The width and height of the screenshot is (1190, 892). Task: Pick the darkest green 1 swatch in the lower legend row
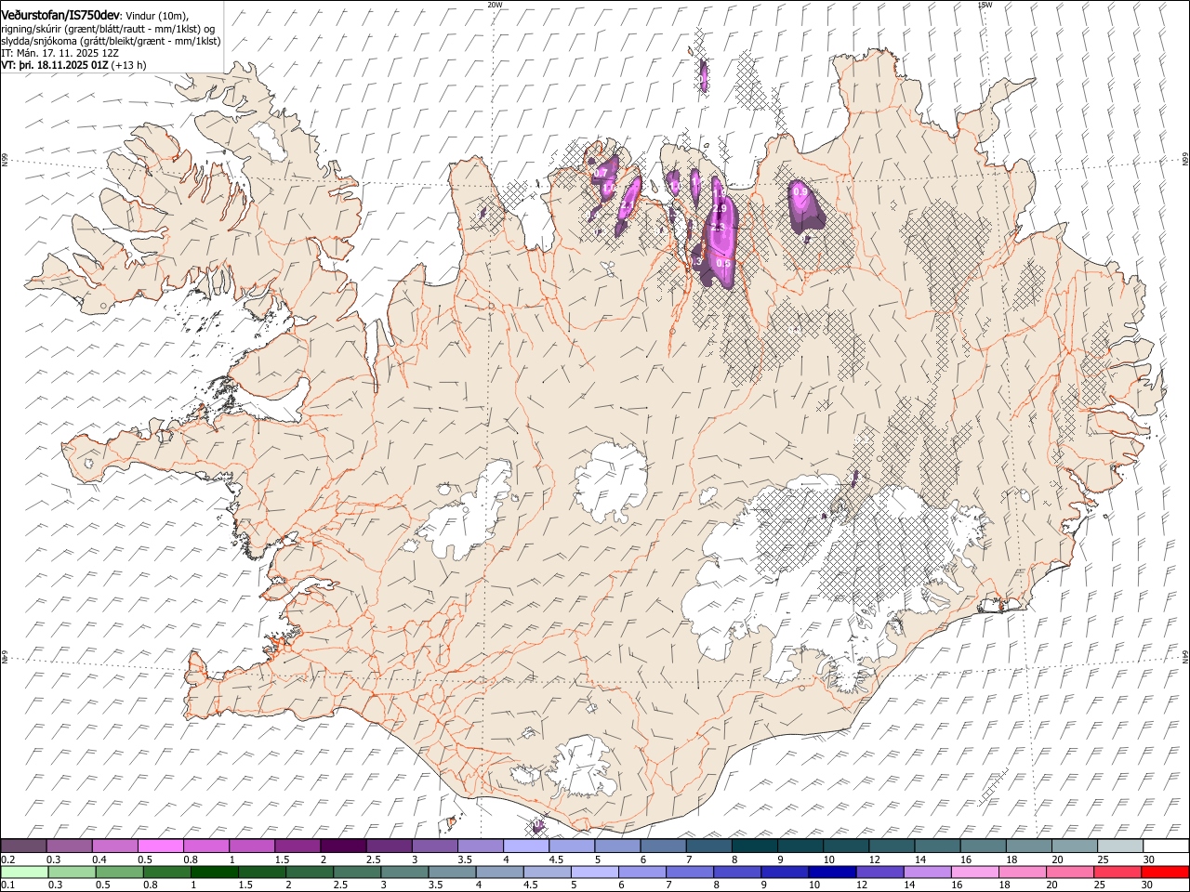click(x=214, y=872)
